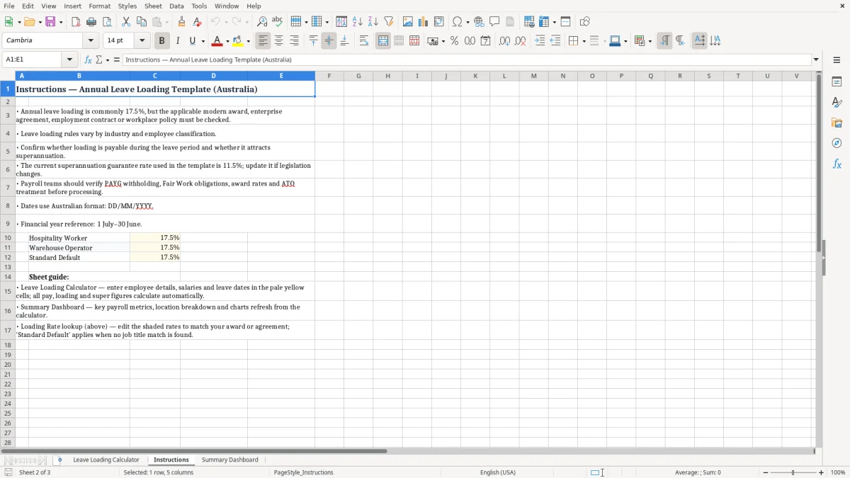Click the Select Function sigma button
Viewport: 850px width, 478px height.
coord(99,60)
